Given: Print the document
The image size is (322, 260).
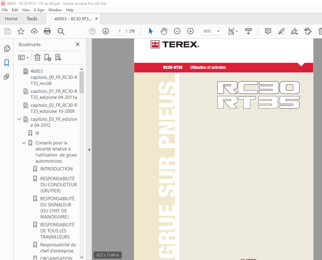Looking at the screenshot, I should 47,31.
